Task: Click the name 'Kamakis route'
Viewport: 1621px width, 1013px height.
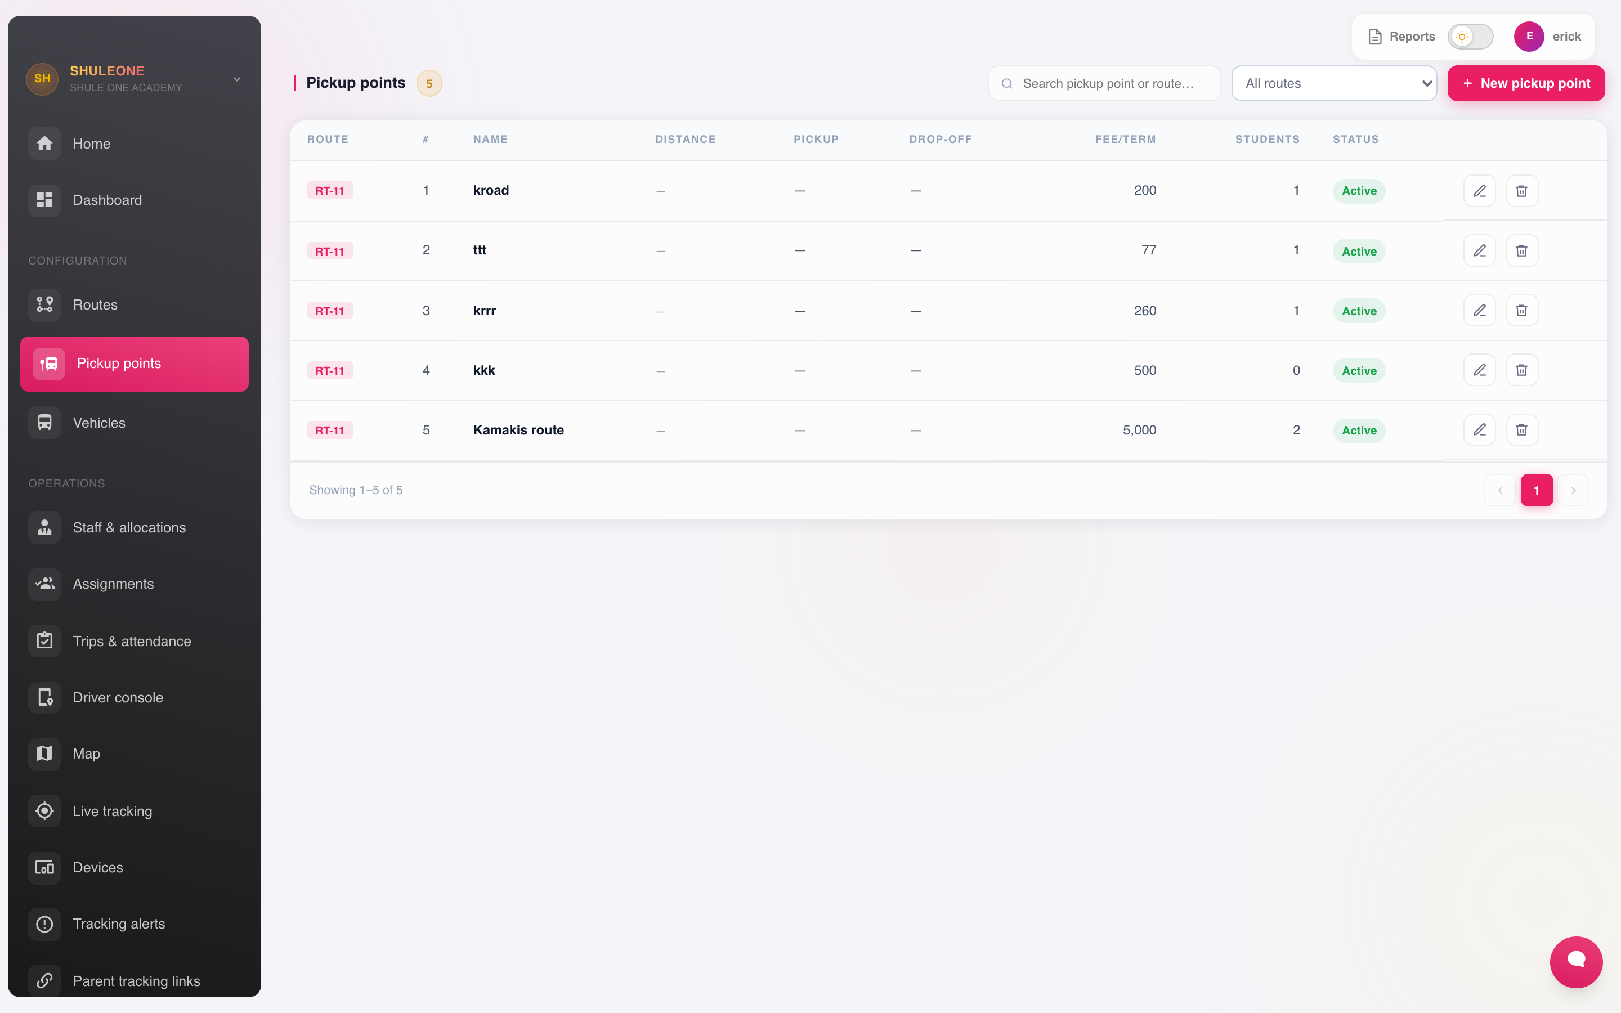Action: 518,430
